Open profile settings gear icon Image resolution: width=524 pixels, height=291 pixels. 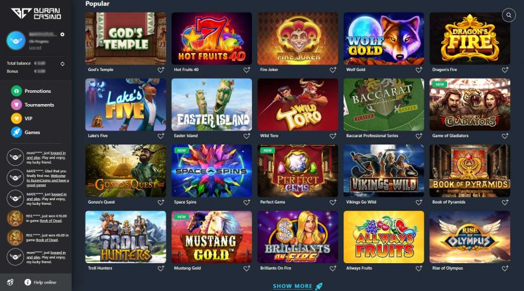(62, 34)
